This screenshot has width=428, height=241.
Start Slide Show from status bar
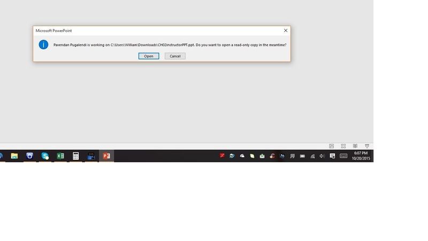tap(367, 146)
